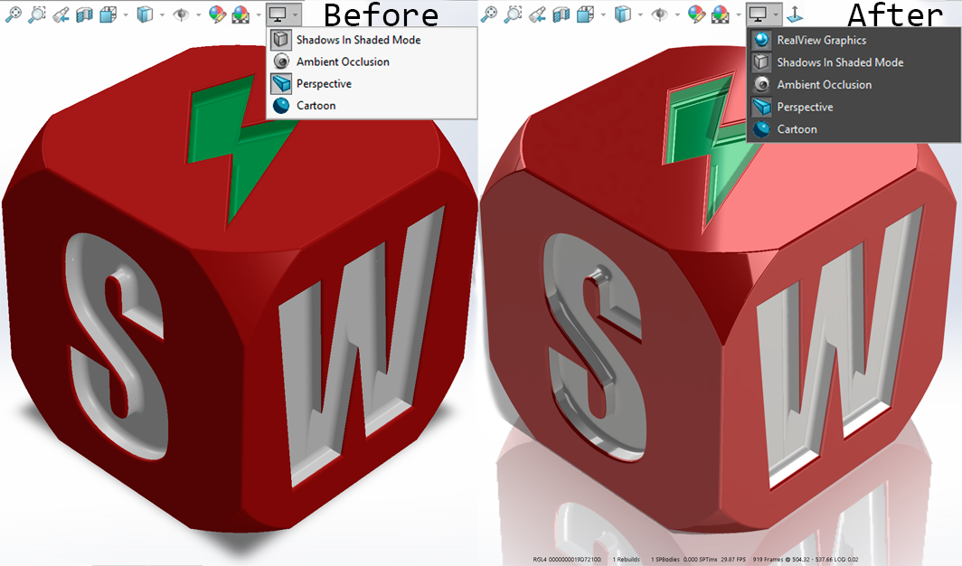962x566 pixels.
Task: Click the '1 SPBodies' status bar text
Action: [x=665, y=560]
